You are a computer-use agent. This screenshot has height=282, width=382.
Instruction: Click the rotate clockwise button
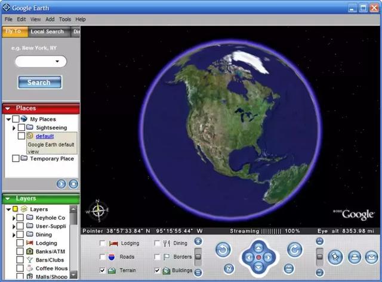click(294, 250)
